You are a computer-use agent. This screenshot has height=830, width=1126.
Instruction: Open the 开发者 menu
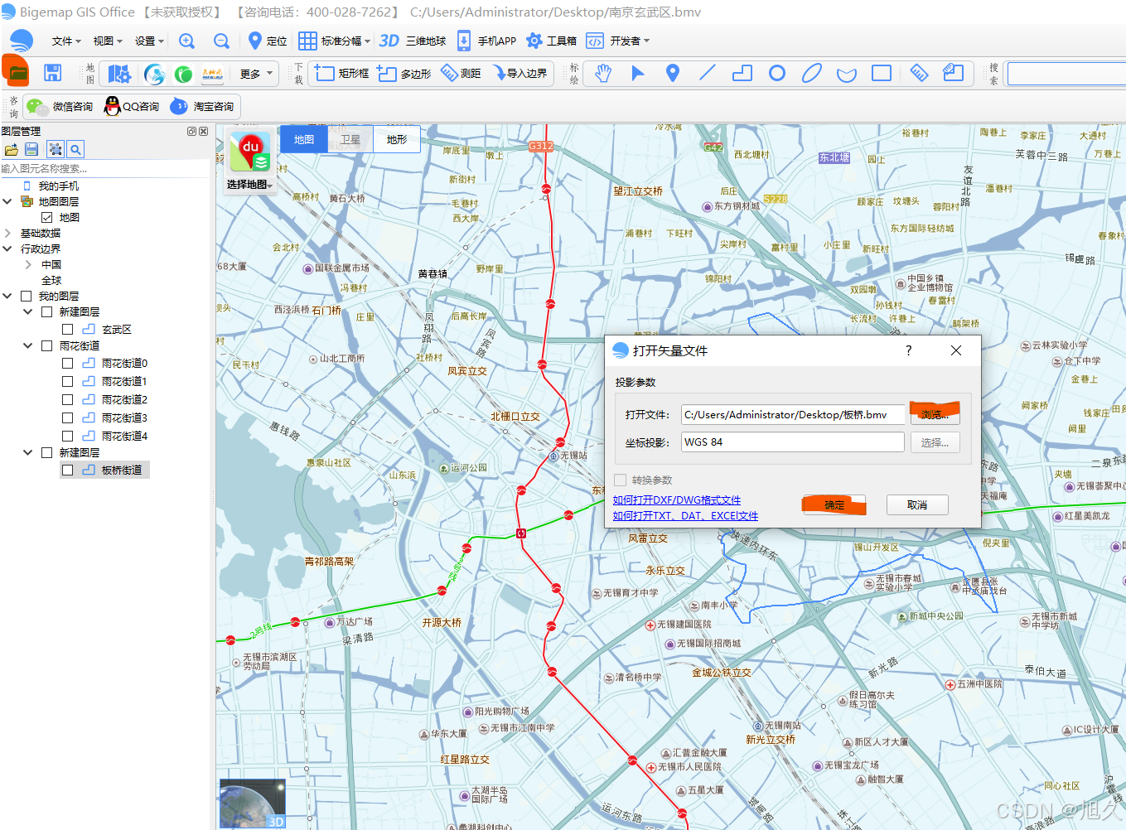point(617,41)
